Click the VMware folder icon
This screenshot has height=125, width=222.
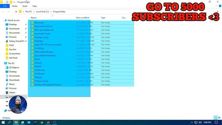point(32,77)
